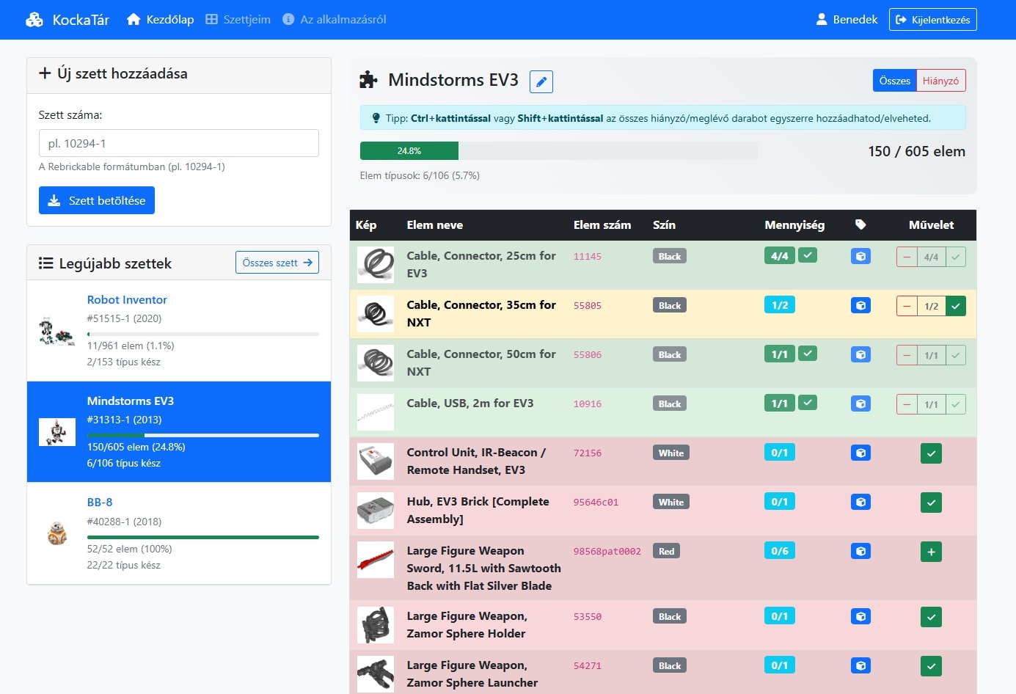Click the puzzle piece icon beside Mindstorms EV3 title
This screenshot has height=694, width=1016.
click(368, 80)
